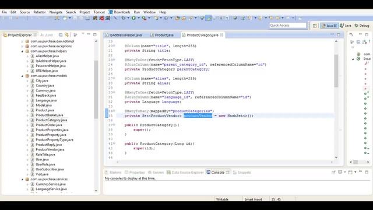Toggle Link with Editor in Project Explorer
Viewport: 373px width, 210px height.
point(67,35)
